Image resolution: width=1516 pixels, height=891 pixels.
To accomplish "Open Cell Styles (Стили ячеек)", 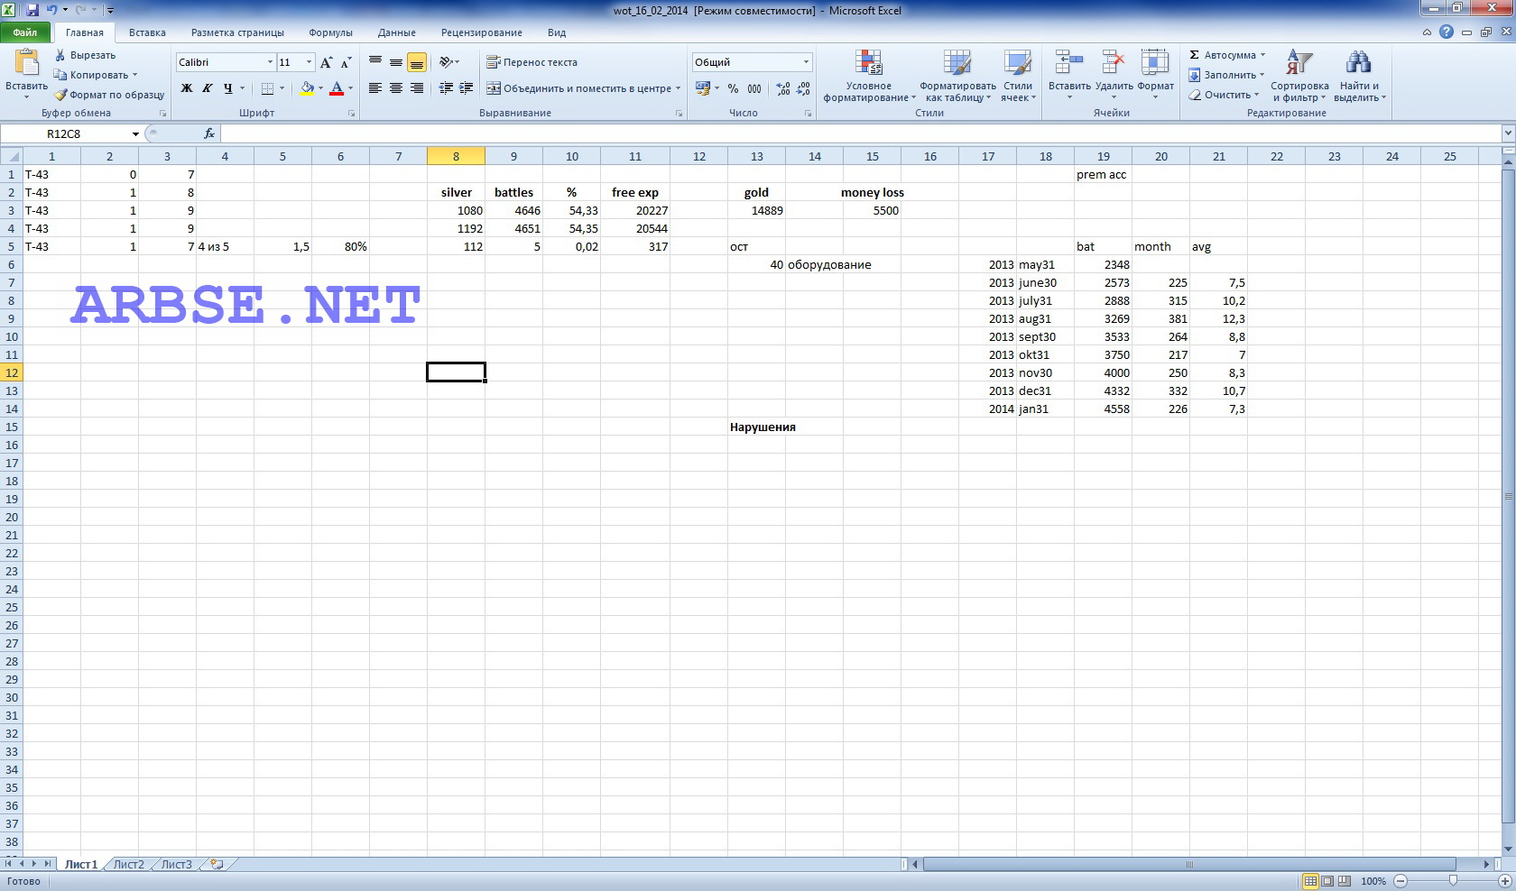I will pyautogui.click(x=1018, y=77).
